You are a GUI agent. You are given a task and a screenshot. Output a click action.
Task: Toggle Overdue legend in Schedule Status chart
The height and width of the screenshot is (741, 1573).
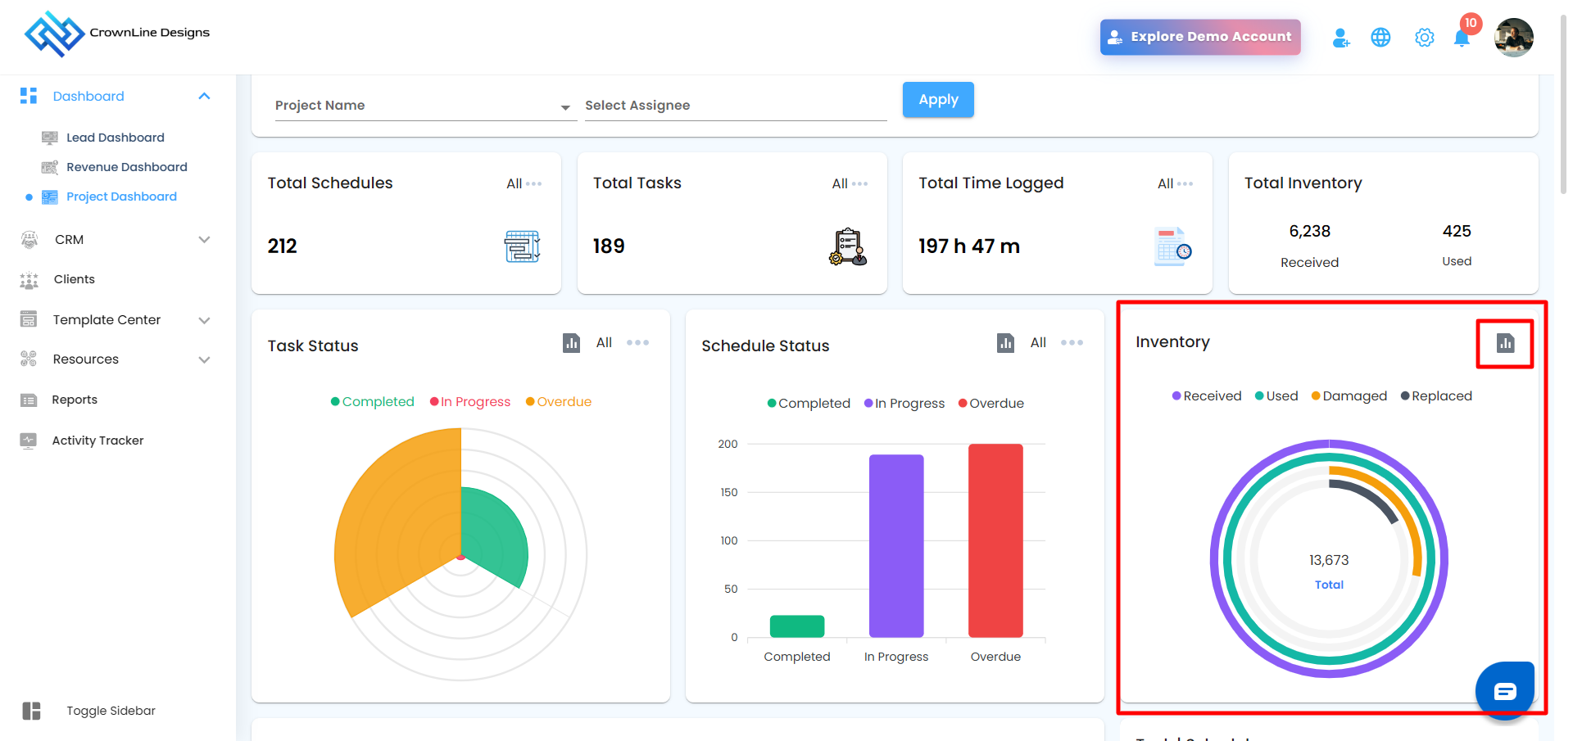[x=991, y=404]
